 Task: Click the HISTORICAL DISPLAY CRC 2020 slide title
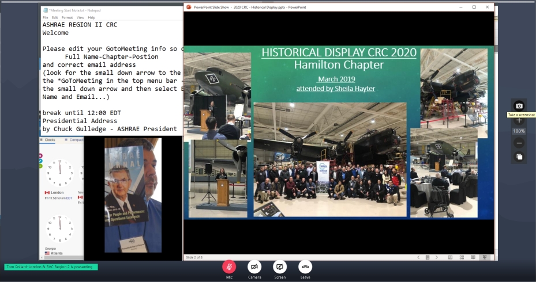[339, 52]
